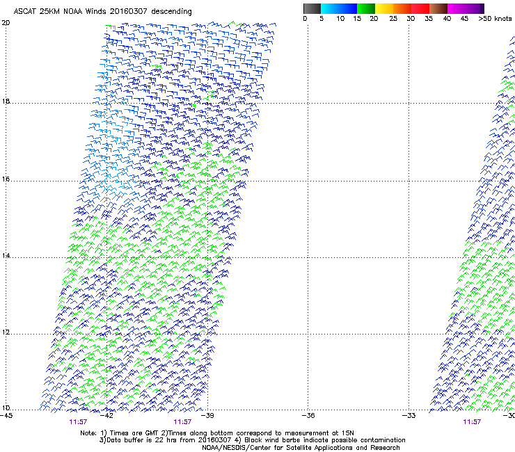Click the brown 35–40 knots color band
This screenshot has height=452, width=515.
coord(438,8)
